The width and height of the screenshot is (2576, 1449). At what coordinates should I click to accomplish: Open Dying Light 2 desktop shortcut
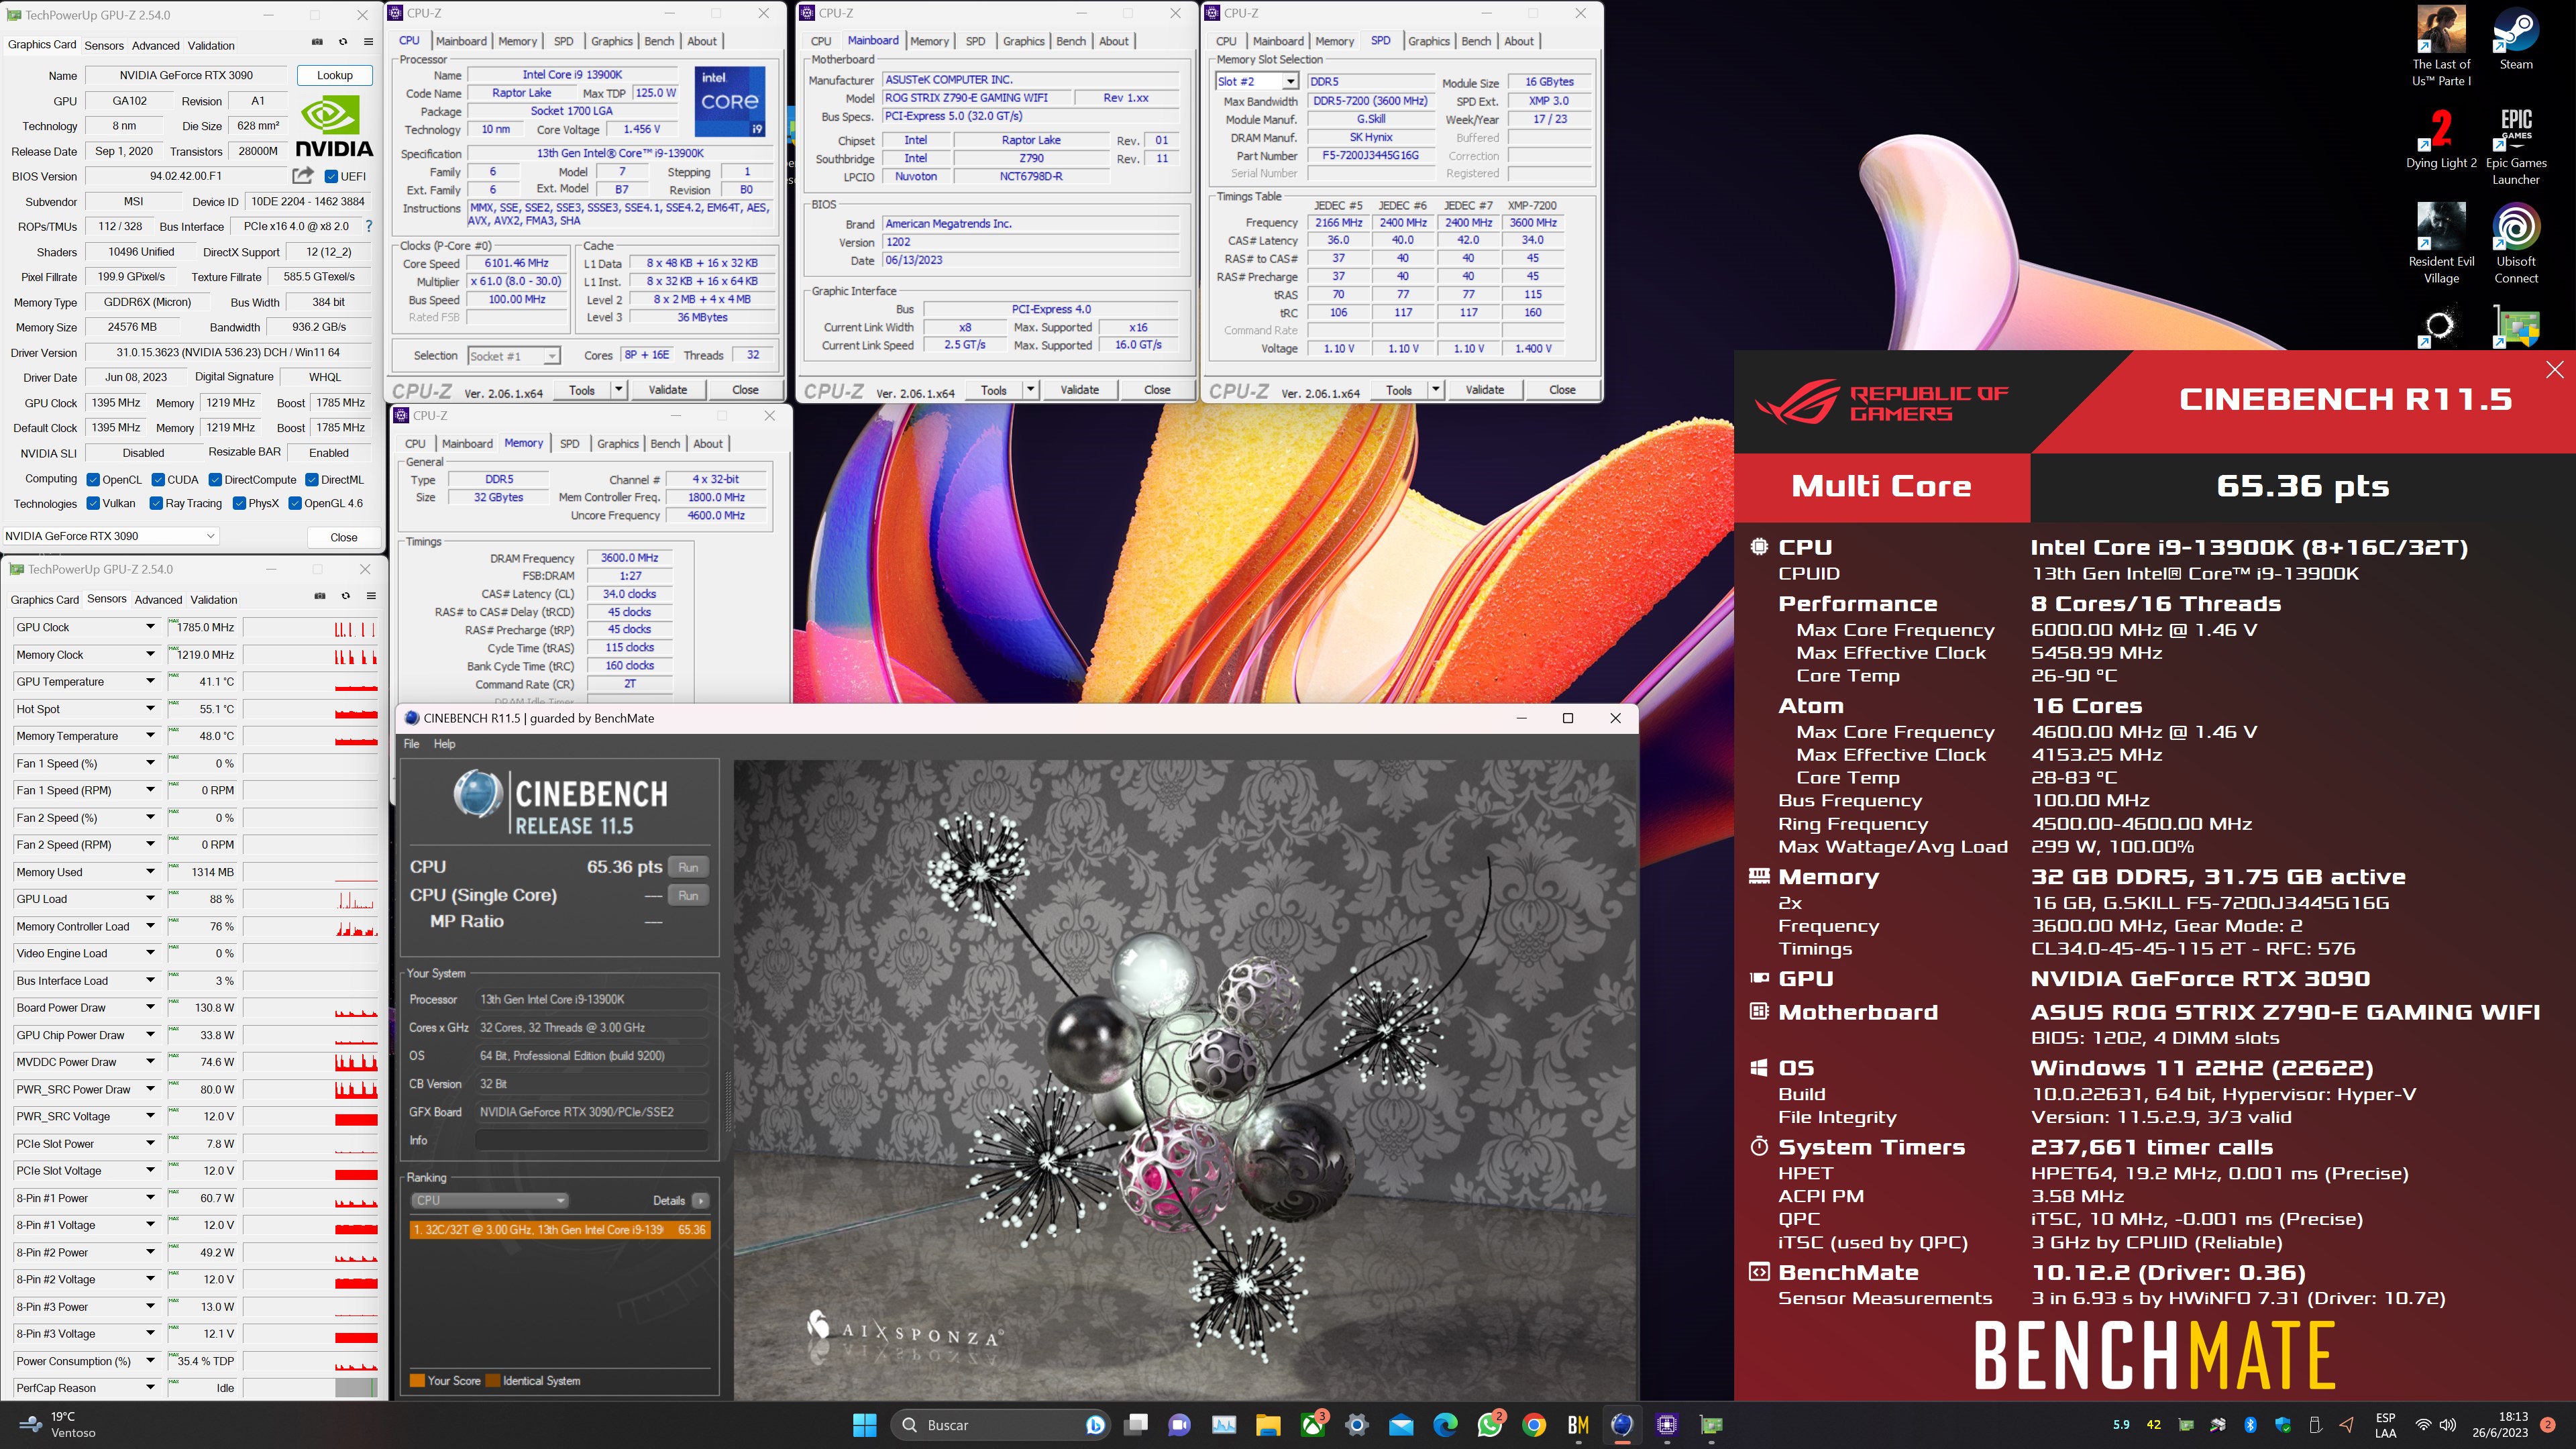[2441, 139]
